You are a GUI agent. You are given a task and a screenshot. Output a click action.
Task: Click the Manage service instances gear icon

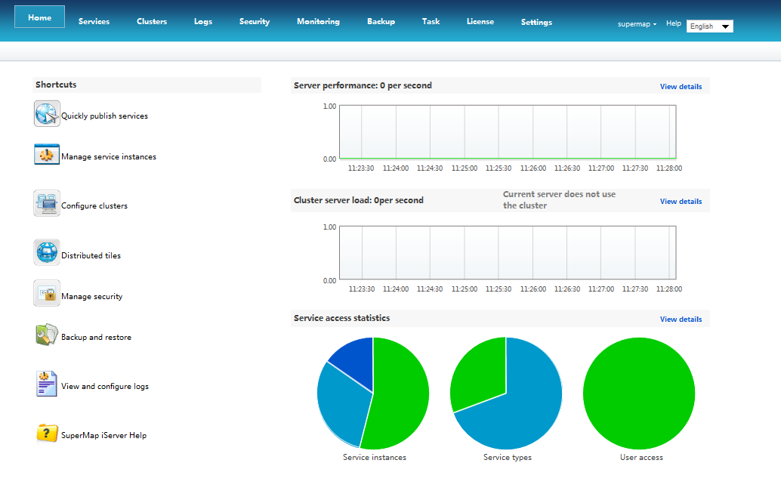tap(47, 155)
